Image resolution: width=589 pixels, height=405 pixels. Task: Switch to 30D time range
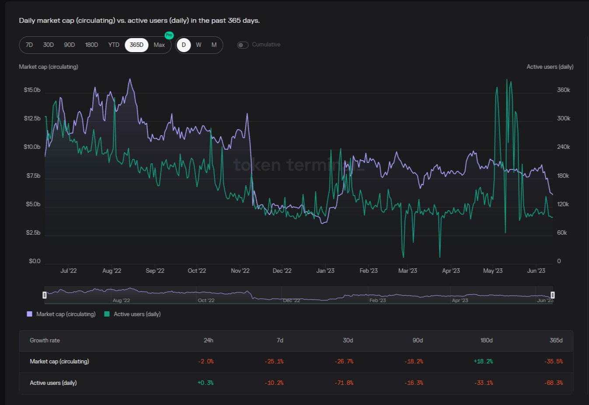click(x=48, y=45)
